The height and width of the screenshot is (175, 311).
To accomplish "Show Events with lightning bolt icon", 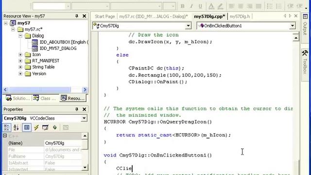I will [x=36, y=127].
